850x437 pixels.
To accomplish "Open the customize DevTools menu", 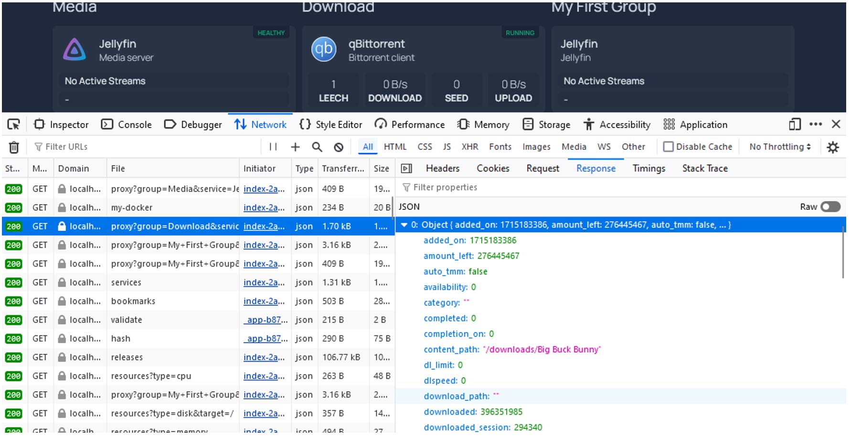I will click(815, 124).
